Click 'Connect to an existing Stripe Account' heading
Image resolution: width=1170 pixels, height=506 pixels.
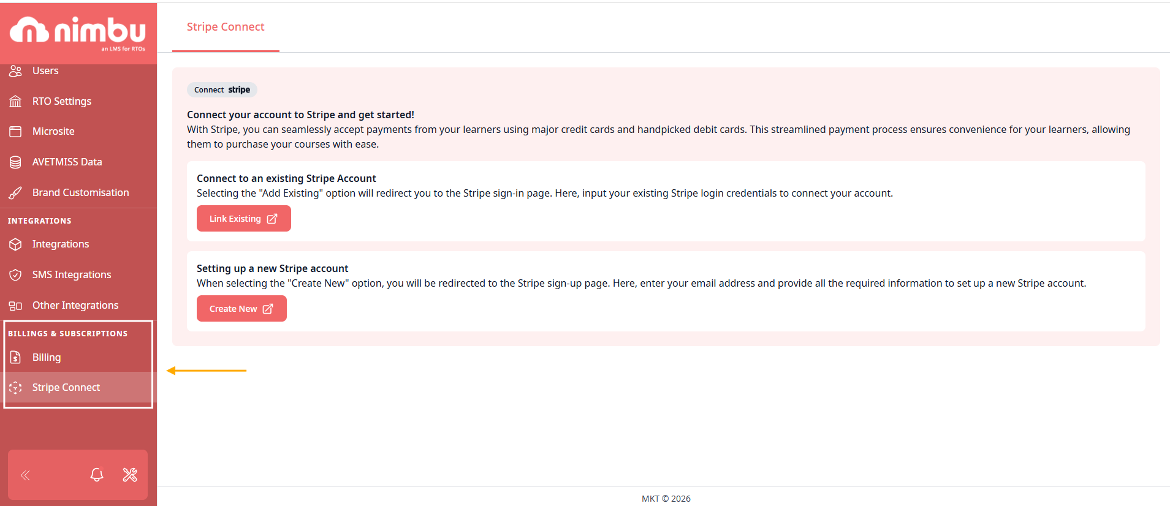click(x=286, y=178)
